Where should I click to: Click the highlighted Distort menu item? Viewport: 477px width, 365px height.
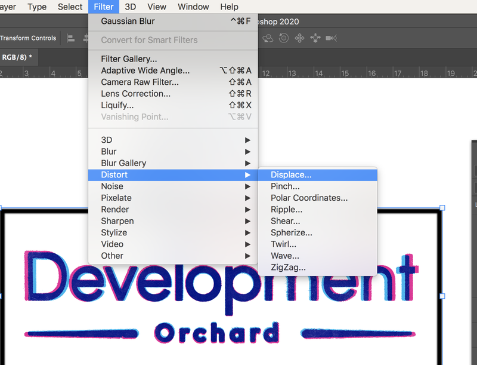(x=173, y=174)
